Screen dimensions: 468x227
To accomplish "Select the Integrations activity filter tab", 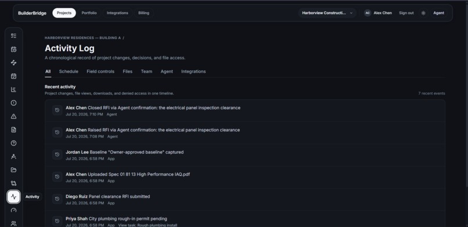I will click(193, 71).
